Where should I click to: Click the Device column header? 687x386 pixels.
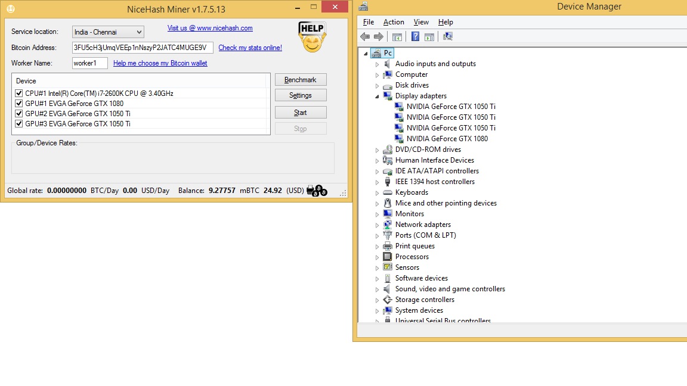pyautogui.click(x=140, y=81)
